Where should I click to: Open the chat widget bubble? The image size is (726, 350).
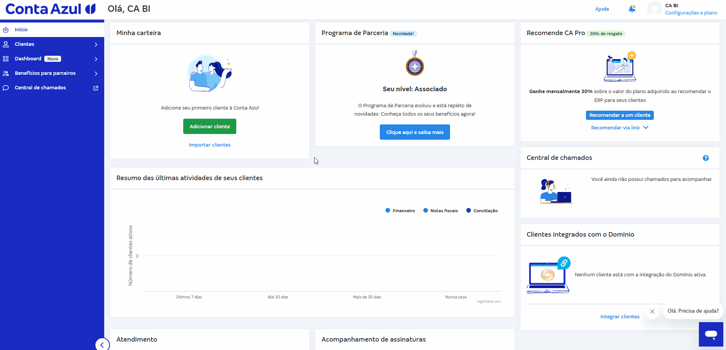pyautogui.click(x=711, y=334)
